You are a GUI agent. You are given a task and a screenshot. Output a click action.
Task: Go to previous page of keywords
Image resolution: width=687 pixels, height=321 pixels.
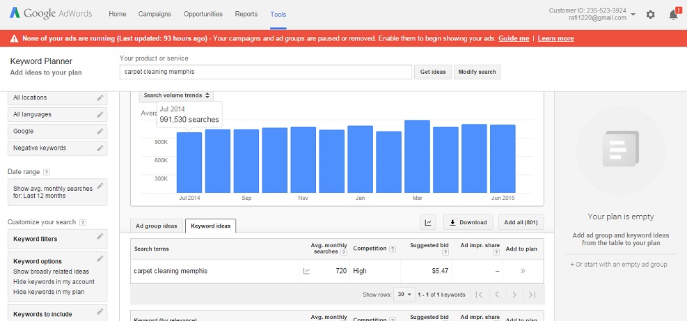coord(497,295)
